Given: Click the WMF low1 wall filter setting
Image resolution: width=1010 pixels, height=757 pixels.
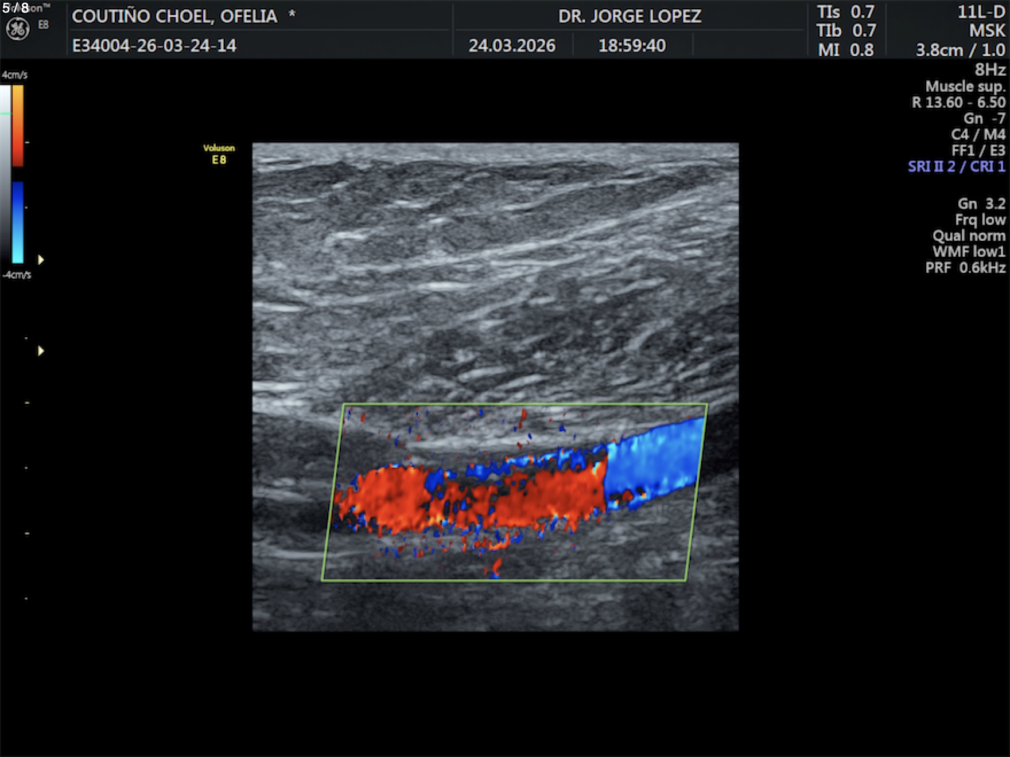Looking at the screenshot, I should point(969,251).
